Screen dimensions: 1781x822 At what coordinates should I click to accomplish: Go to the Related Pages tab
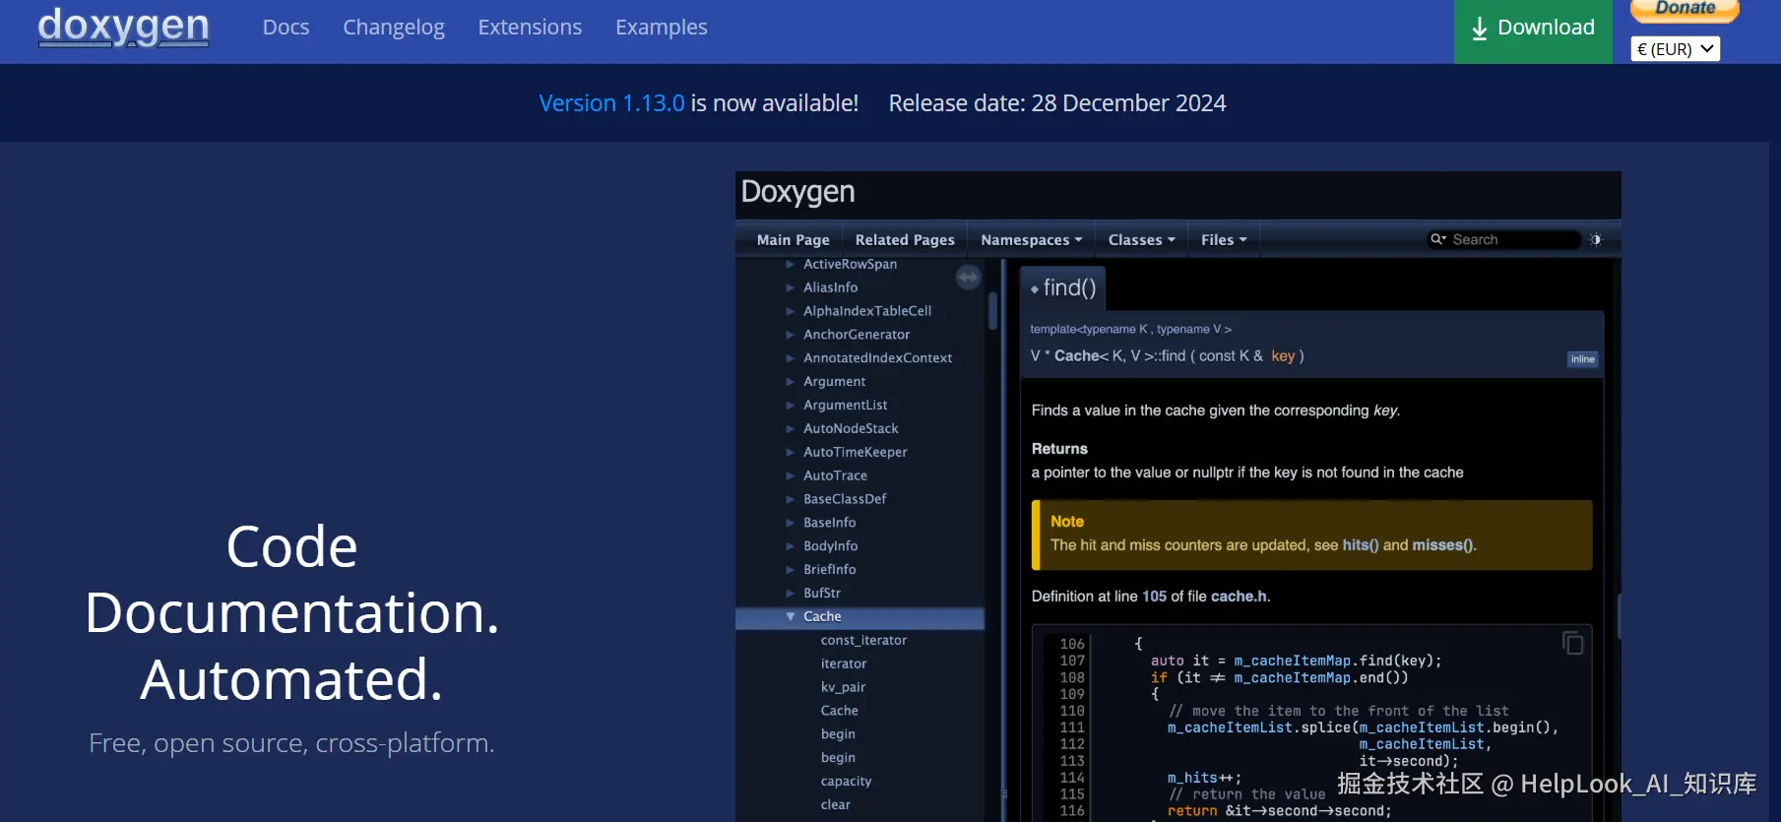pos(904,240)
